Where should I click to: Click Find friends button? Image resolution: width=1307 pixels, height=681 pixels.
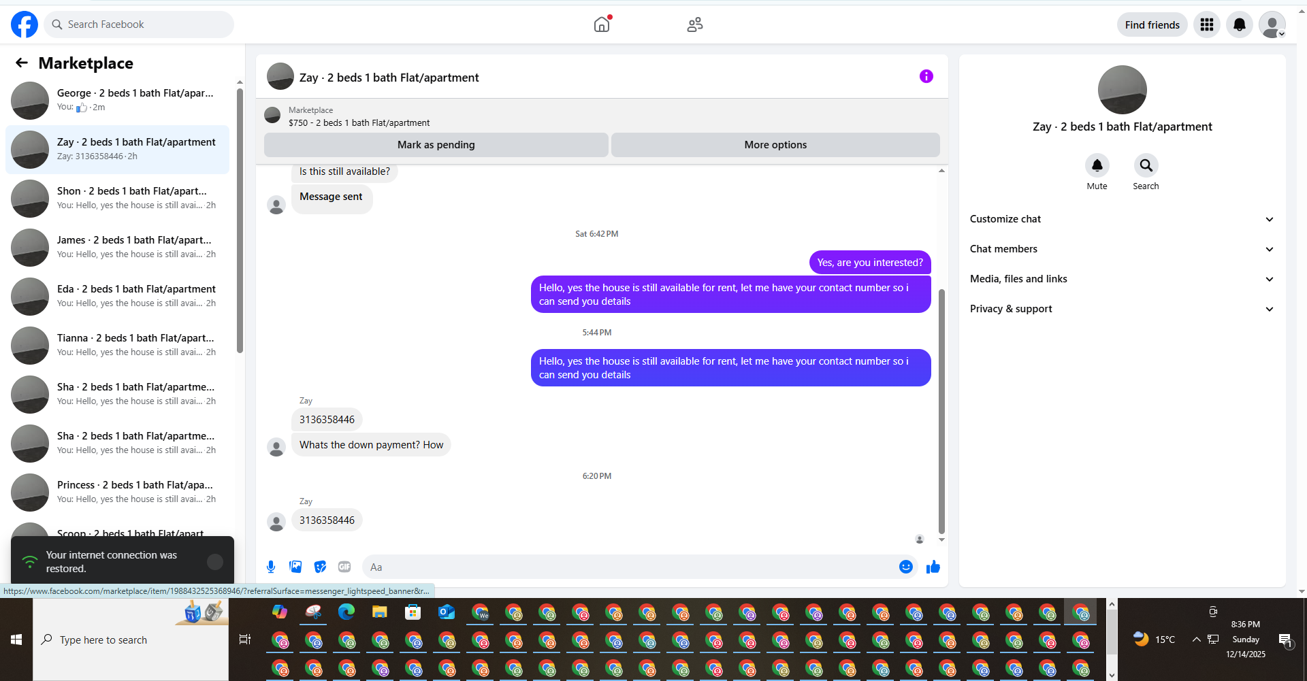(1152, 24)
